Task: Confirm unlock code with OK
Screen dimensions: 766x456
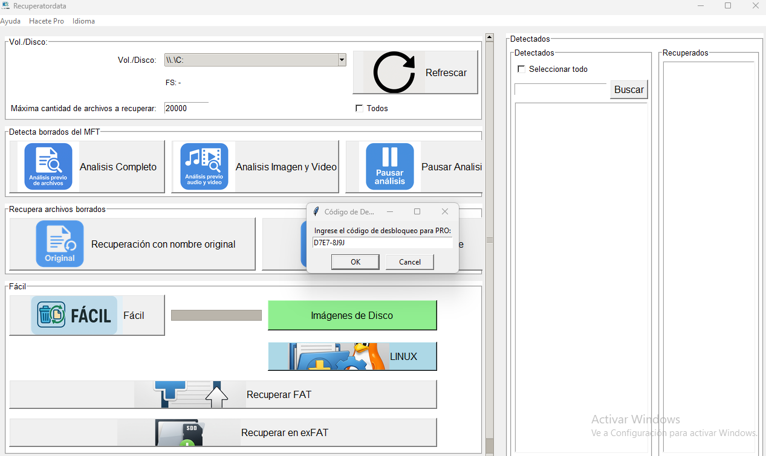Action: 355,262
